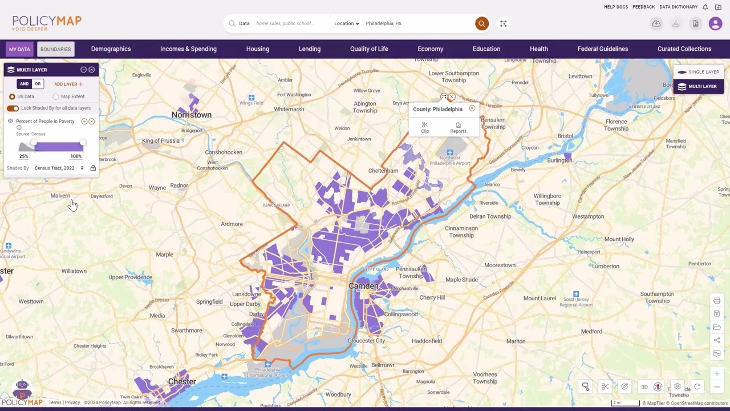Open the downloads folder icon in header

(718, 7)
